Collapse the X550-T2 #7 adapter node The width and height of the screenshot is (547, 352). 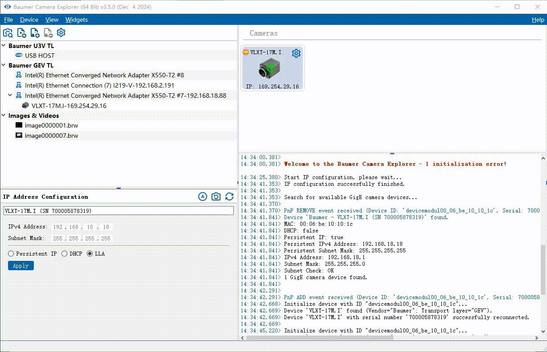point(10,96)
